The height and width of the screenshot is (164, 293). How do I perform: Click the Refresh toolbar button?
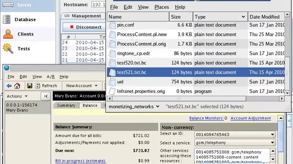click(x=46, y=86)
